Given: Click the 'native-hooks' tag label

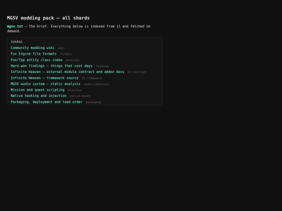Looking at the screenshot, I should (x=80, y=96).
